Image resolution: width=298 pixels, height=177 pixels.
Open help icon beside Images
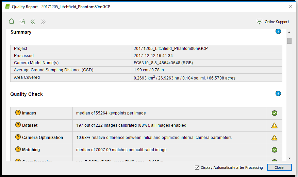pos(18,112)
